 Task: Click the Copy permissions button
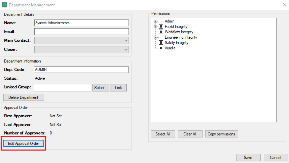(x=222, y=134)
